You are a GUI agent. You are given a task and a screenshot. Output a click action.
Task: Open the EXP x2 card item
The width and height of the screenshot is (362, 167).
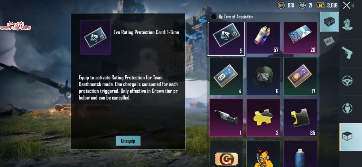226,76
